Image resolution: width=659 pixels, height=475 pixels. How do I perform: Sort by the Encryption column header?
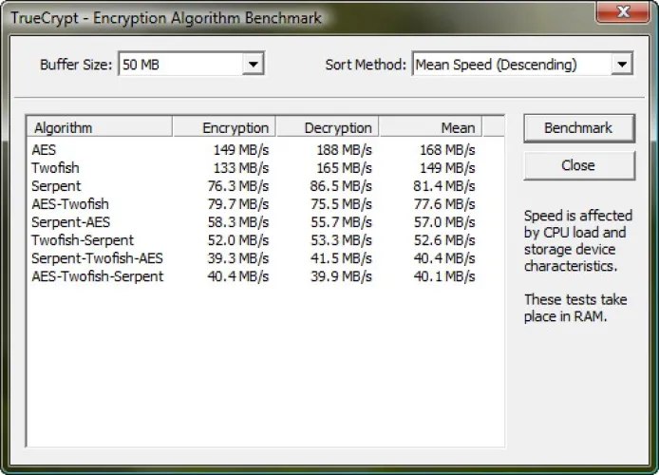click(x=224, y=127)
